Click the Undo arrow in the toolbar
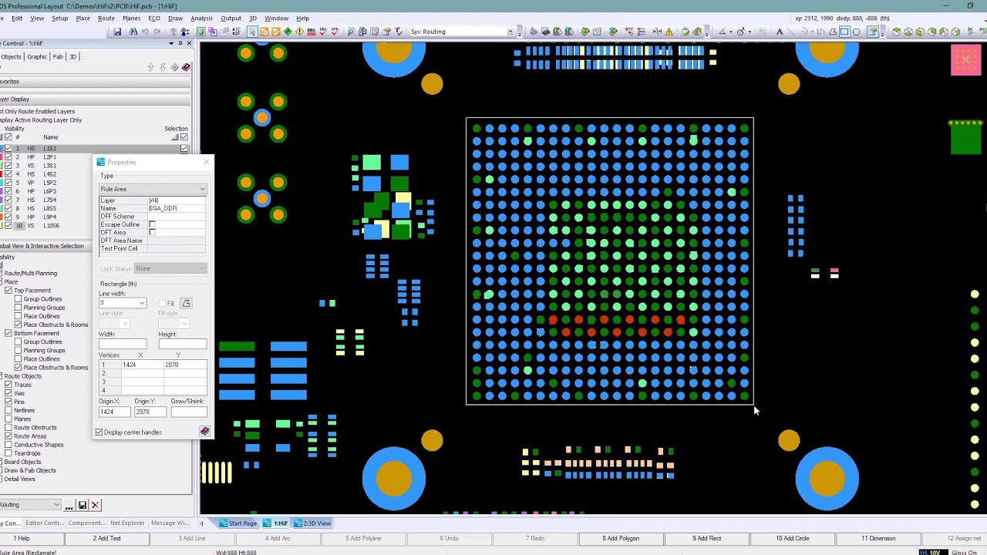This screenshot has height=555, width=987. pos(145,32)
